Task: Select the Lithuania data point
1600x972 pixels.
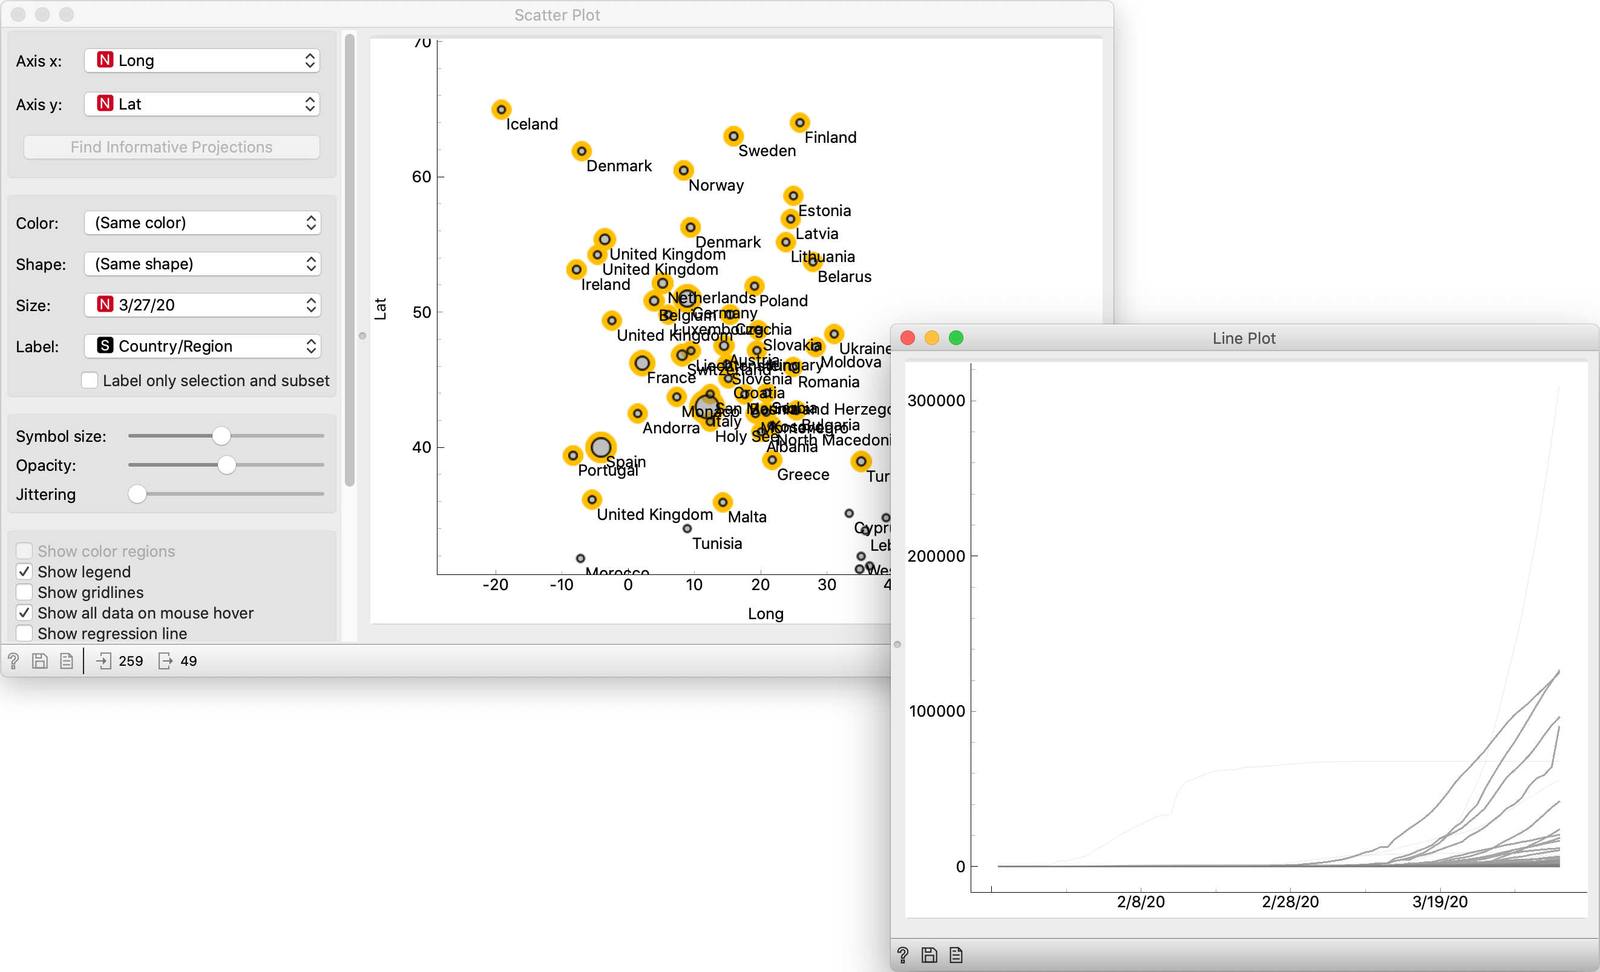Action: coord(785,242)
